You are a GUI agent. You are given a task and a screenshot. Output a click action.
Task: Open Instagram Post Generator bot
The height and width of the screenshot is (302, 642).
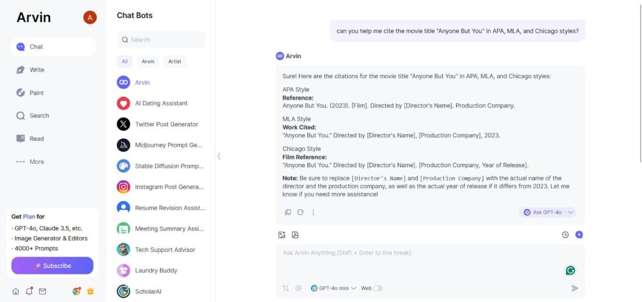click(161, 187)
